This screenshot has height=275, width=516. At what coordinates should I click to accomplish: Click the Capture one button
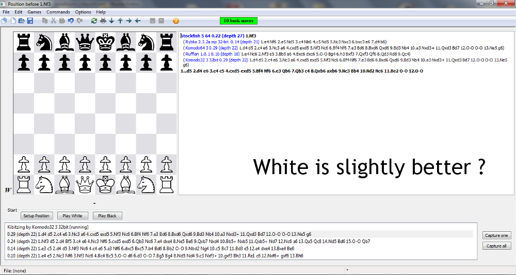tap(496, 235)
